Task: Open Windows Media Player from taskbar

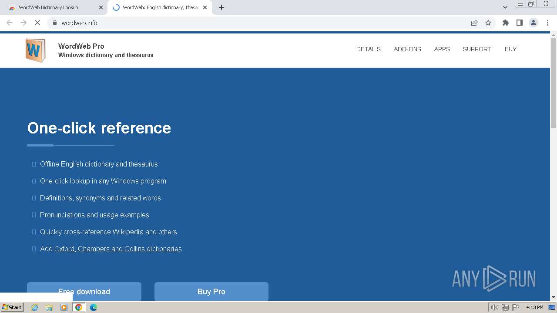Action: tap(64, 307)
